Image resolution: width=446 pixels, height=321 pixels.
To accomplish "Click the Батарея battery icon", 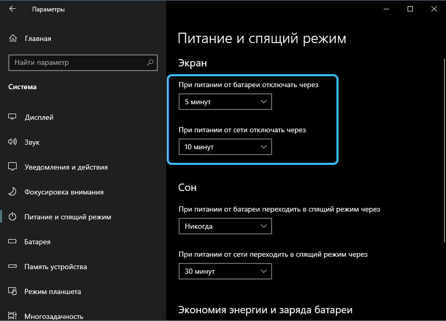I will 13,242.
